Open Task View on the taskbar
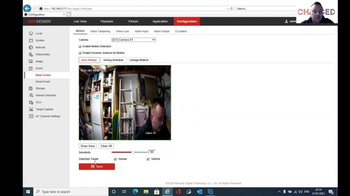The image size is (350, 196). tap(124, 192)
